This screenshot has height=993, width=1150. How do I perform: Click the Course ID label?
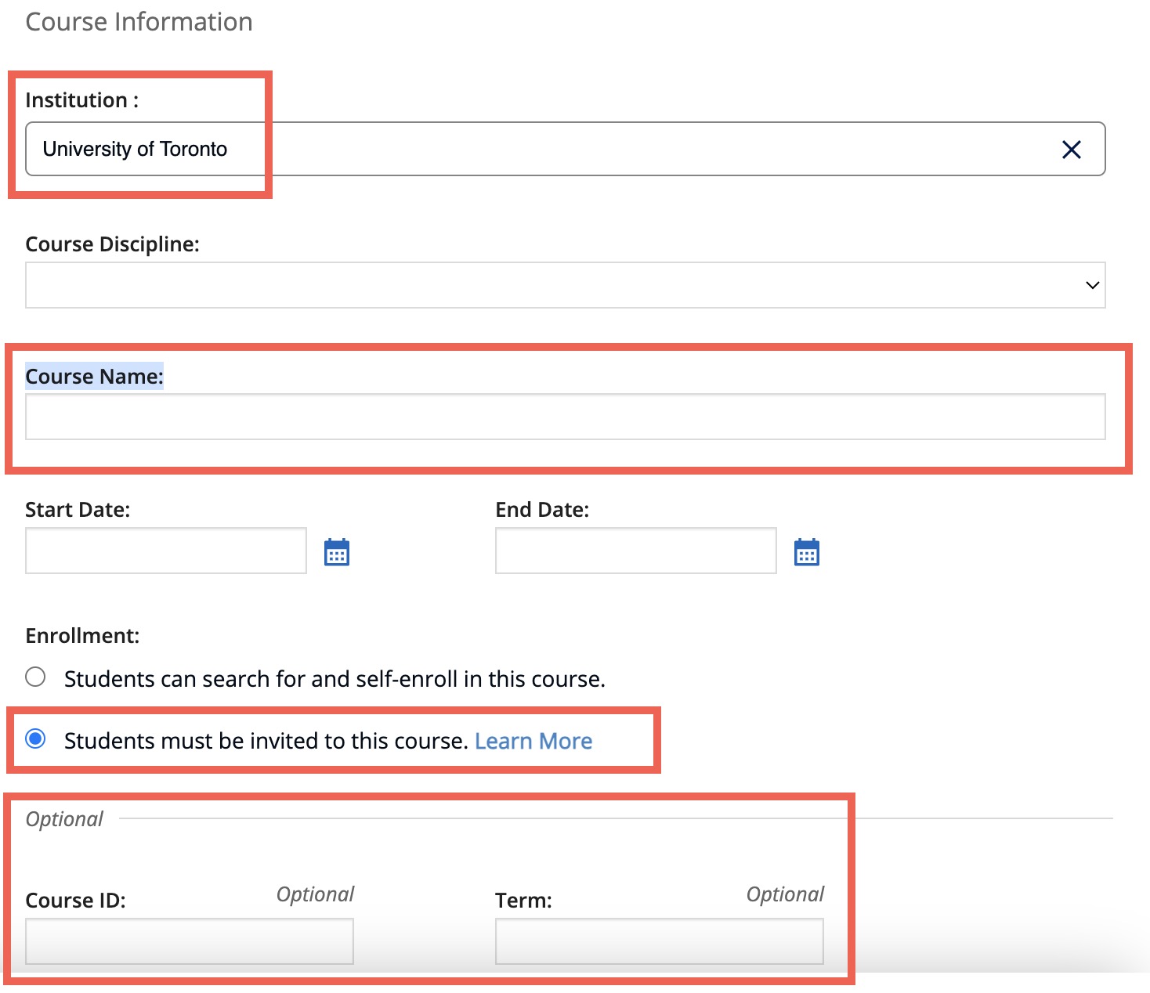click(75, 901)
